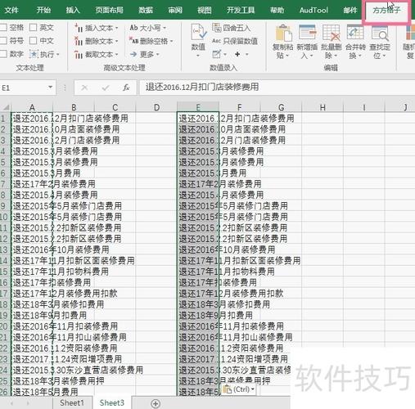Click the pencil edit icon under 只保留数值
The width and height of the screenshot is (415, 409).
[x=217, y=54]
